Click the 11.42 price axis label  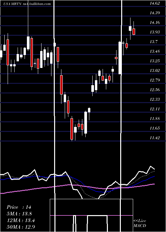point(155,138)
